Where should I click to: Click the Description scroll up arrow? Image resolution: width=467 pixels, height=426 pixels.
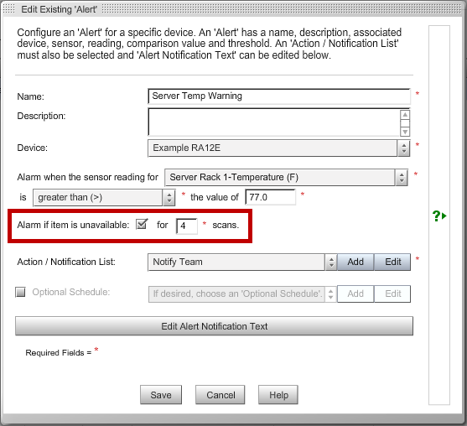[x=405, y=115]
